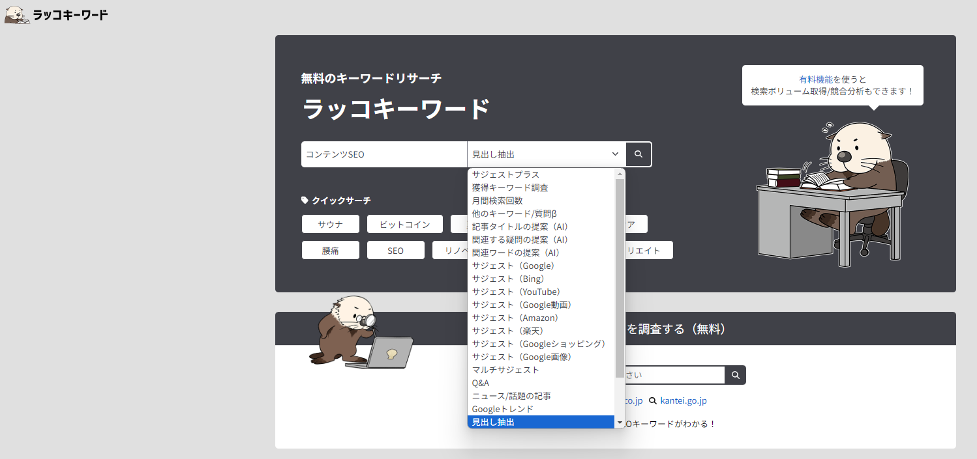Image resolution: width=977 pixels, height=459 pixels.
Task: Click the ビットコイン quick search button
Action: click(x=405, y=224)
